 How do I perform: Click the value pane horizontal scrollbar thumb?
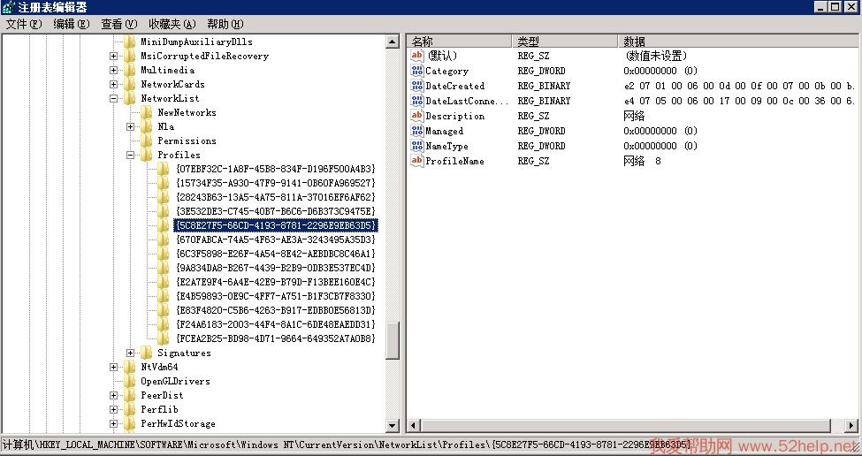[626, 425]
